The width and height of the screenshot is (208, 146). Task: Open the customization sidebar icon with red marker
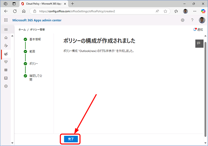coord(6,54)
